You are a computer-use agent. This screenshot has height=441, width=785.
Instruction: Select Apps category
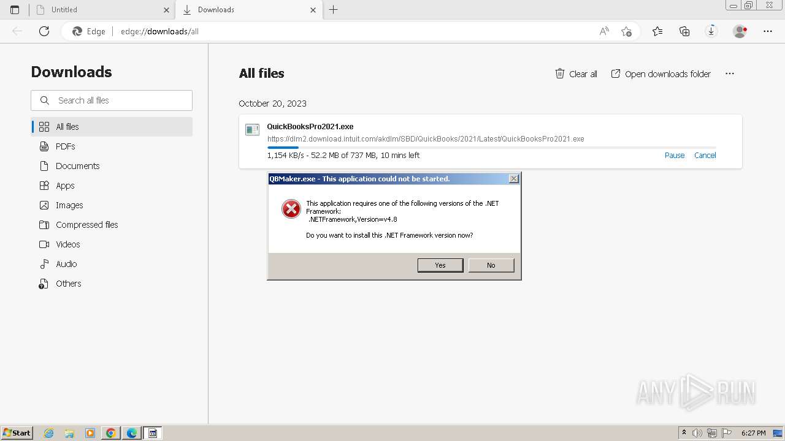[112, 186]
